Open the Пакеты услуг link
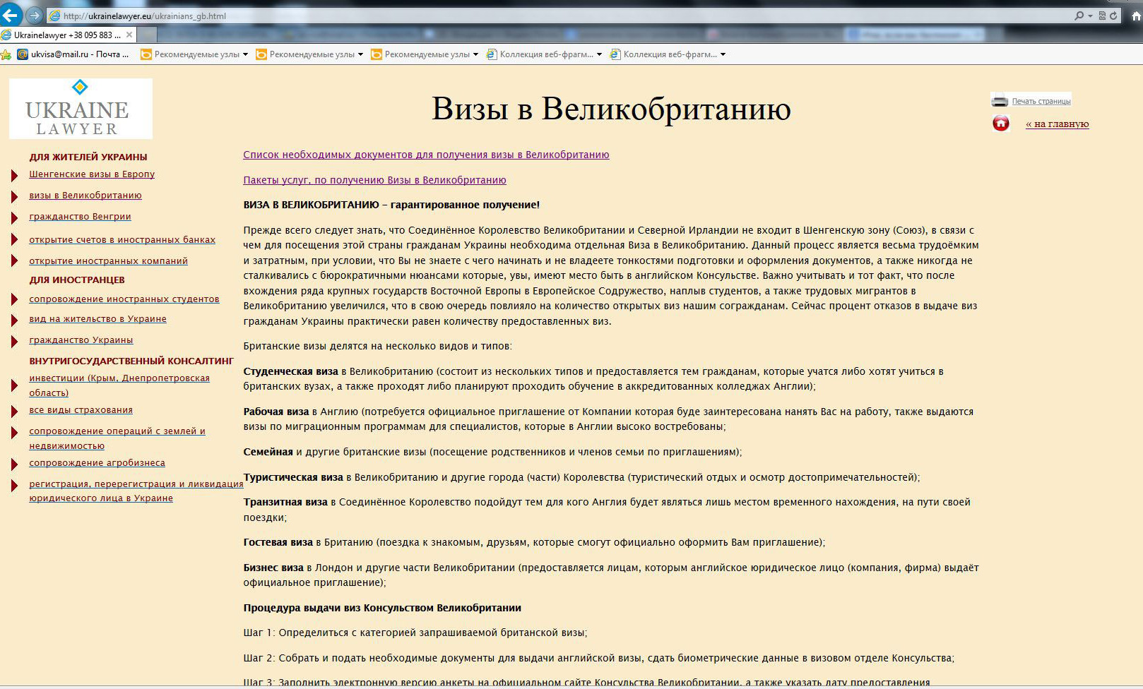This screenshot has width=1143, height=689. (x=374, y=180)
